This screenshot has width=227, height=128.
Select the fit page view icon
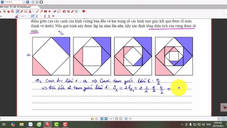point(33,2)
